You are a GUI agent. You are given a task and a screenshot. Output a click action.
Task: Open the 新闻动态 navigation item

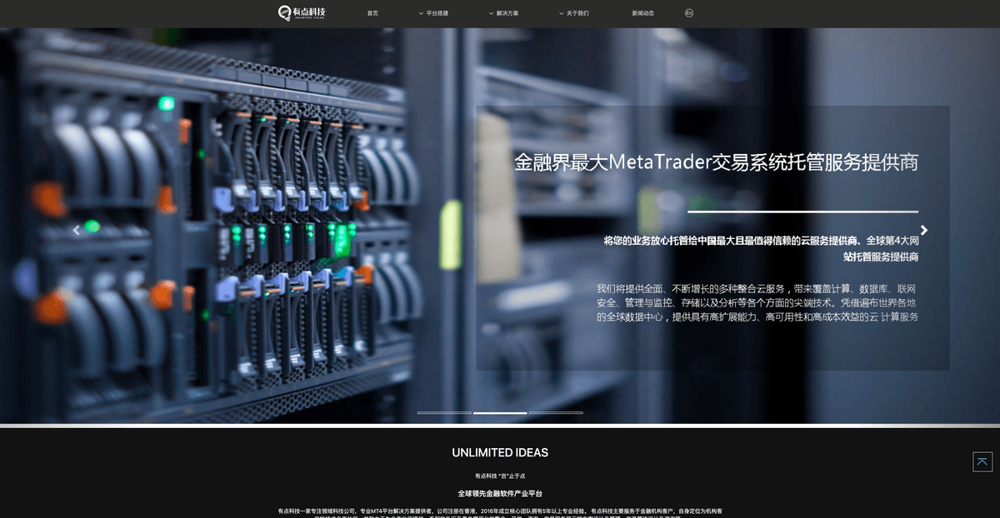pos(643,13)
